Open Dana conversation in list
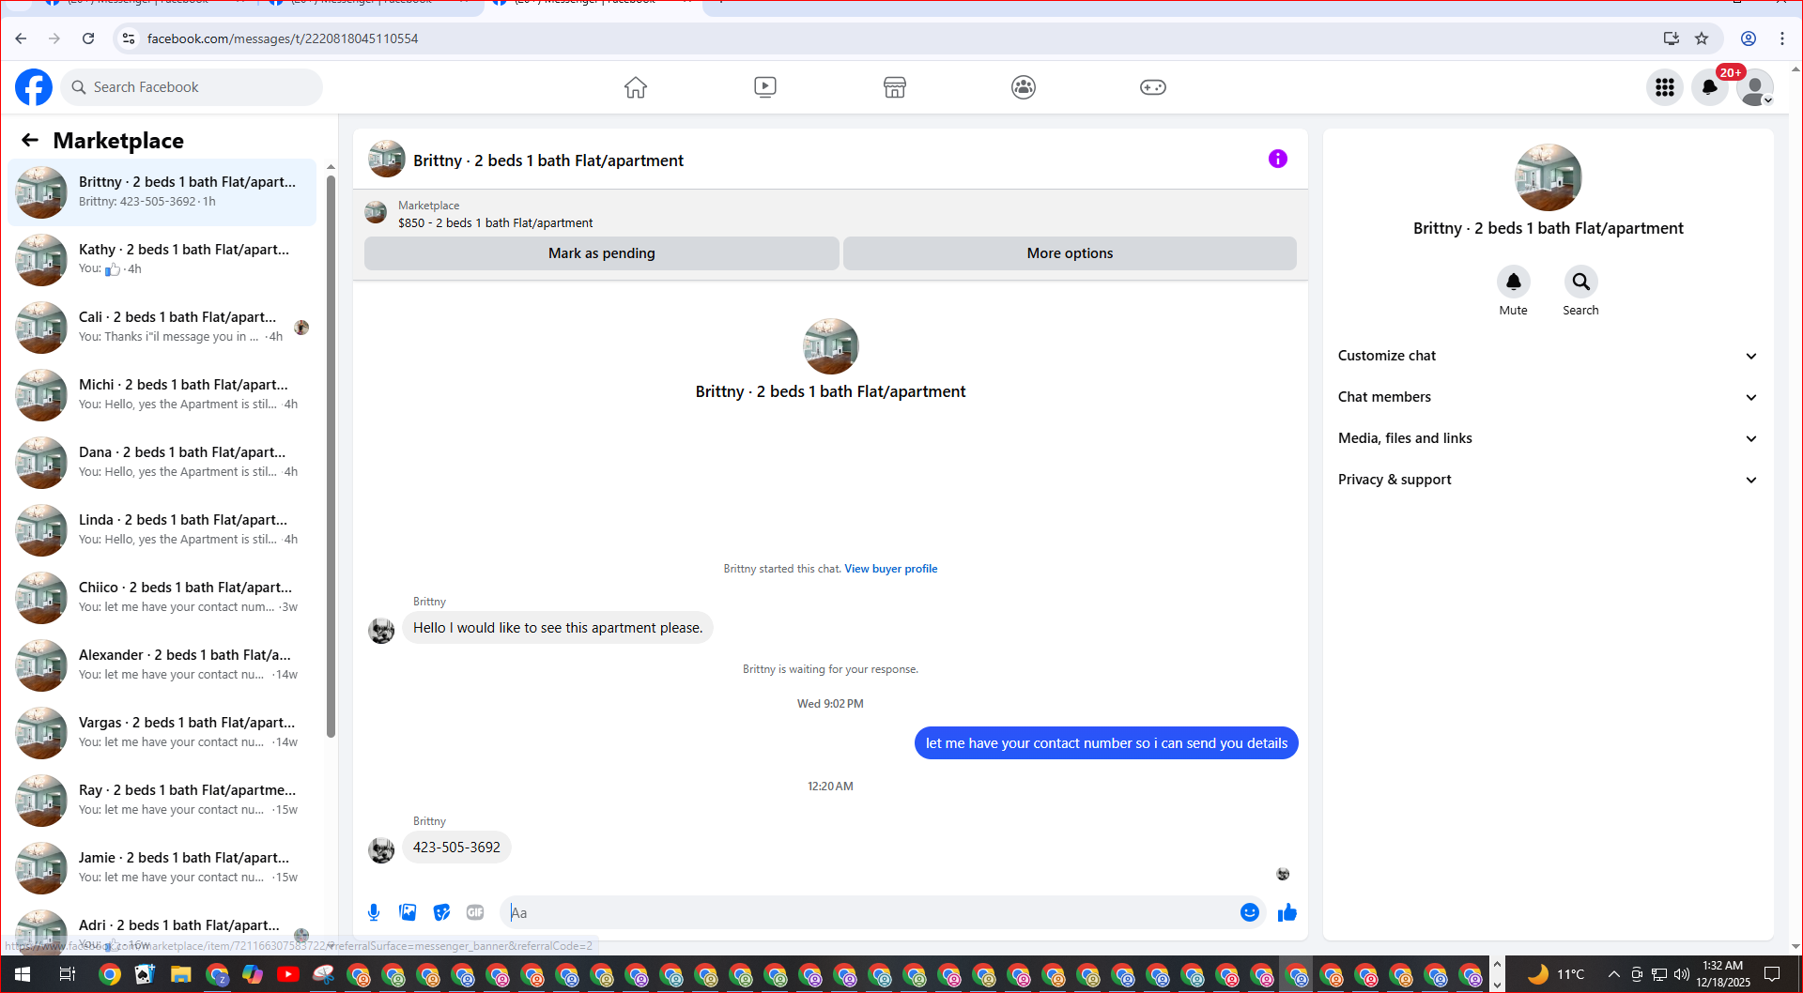The height and width of the screenshot is (993, 1803). click(x=162, y=463)
